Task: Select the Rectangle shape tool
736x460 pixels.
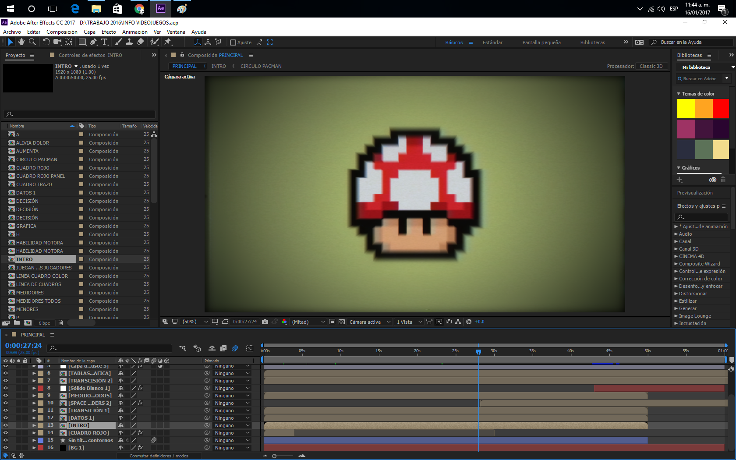Action: click(82, 42)
